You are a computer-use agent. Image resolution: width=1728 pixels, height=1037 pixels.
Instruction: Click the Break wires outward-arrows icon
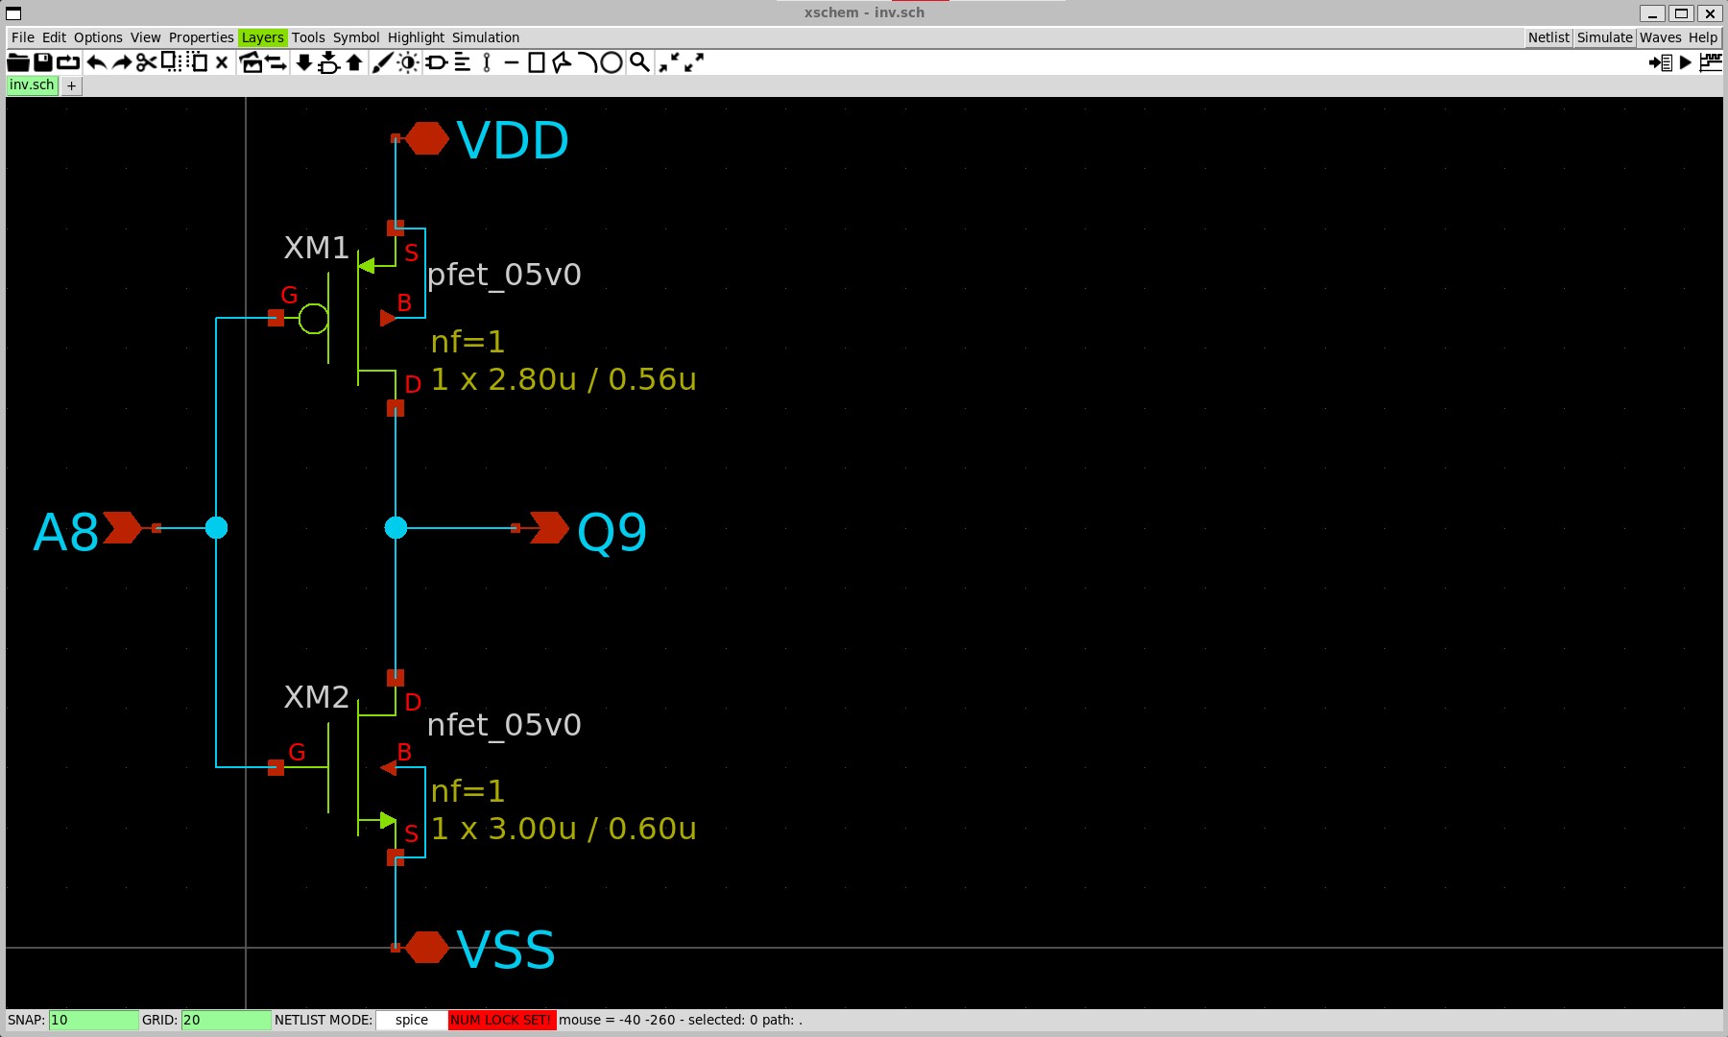click(x=694, y=62)
